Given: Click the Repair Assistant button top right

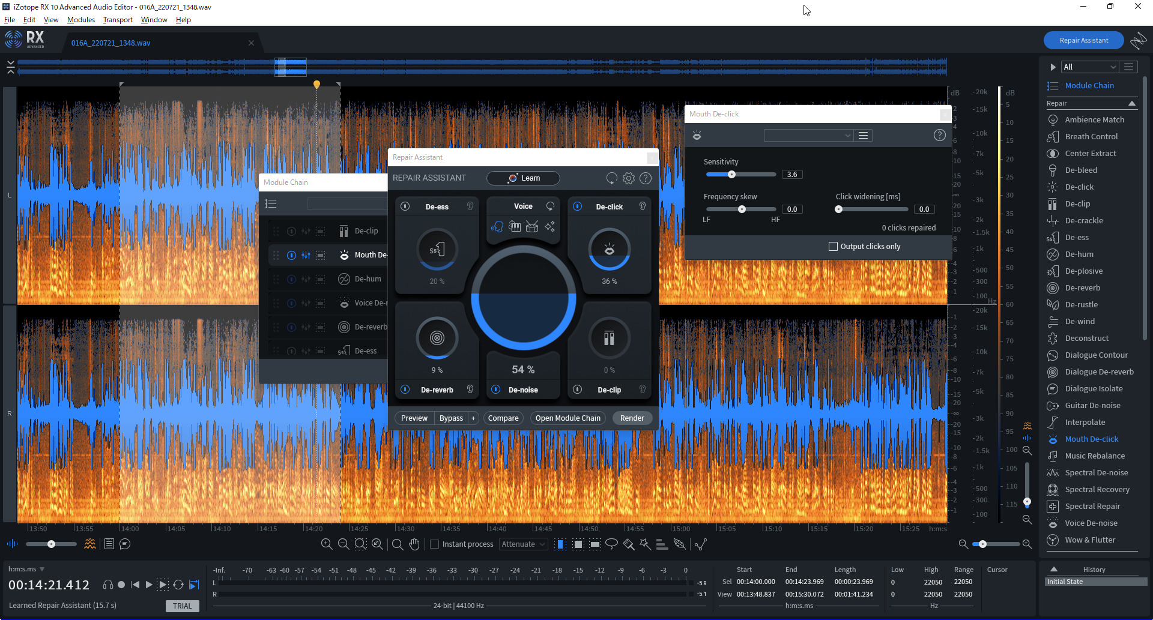Looking at the screenshot, I should 1084,40.
